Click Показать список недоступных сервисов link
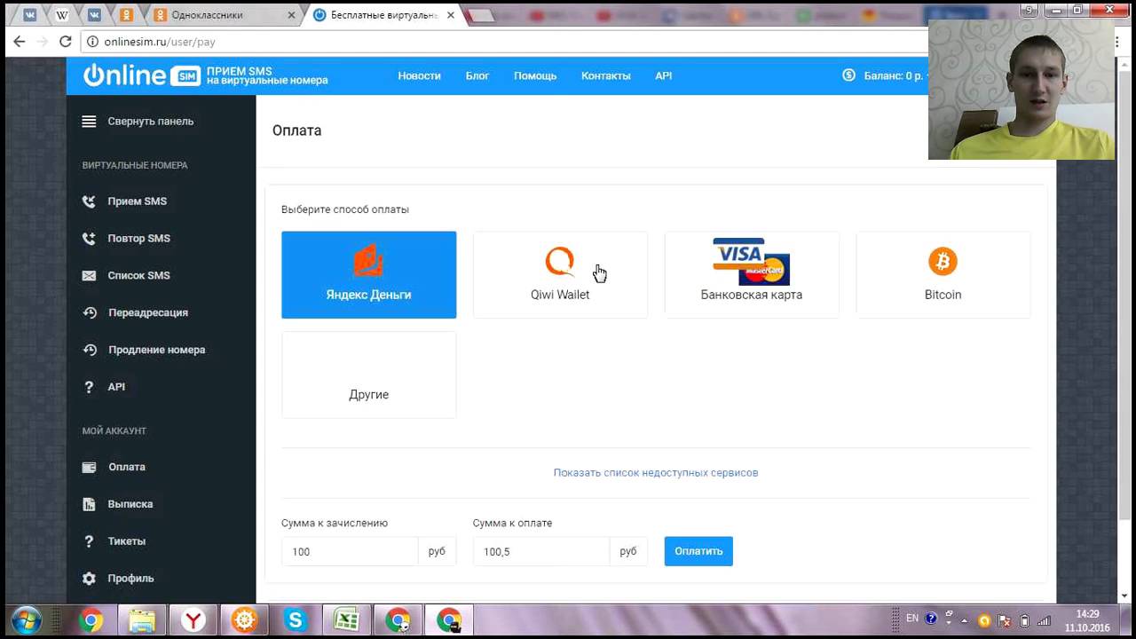Image resolution: width=1136 pixels, height=639 pixels. [x=656, y=473]
